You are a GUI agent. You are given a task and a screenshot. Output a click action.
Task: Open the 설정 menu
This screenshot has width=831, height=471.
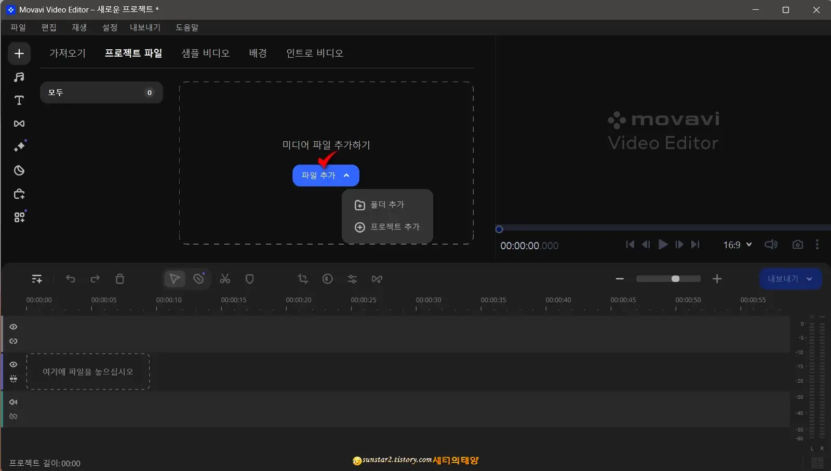tap(110, 28)
